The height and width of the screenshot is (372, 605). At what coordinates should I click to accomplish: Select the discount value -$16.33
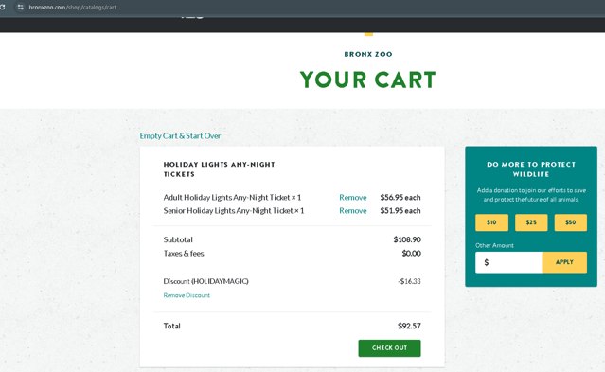(409, 281)
